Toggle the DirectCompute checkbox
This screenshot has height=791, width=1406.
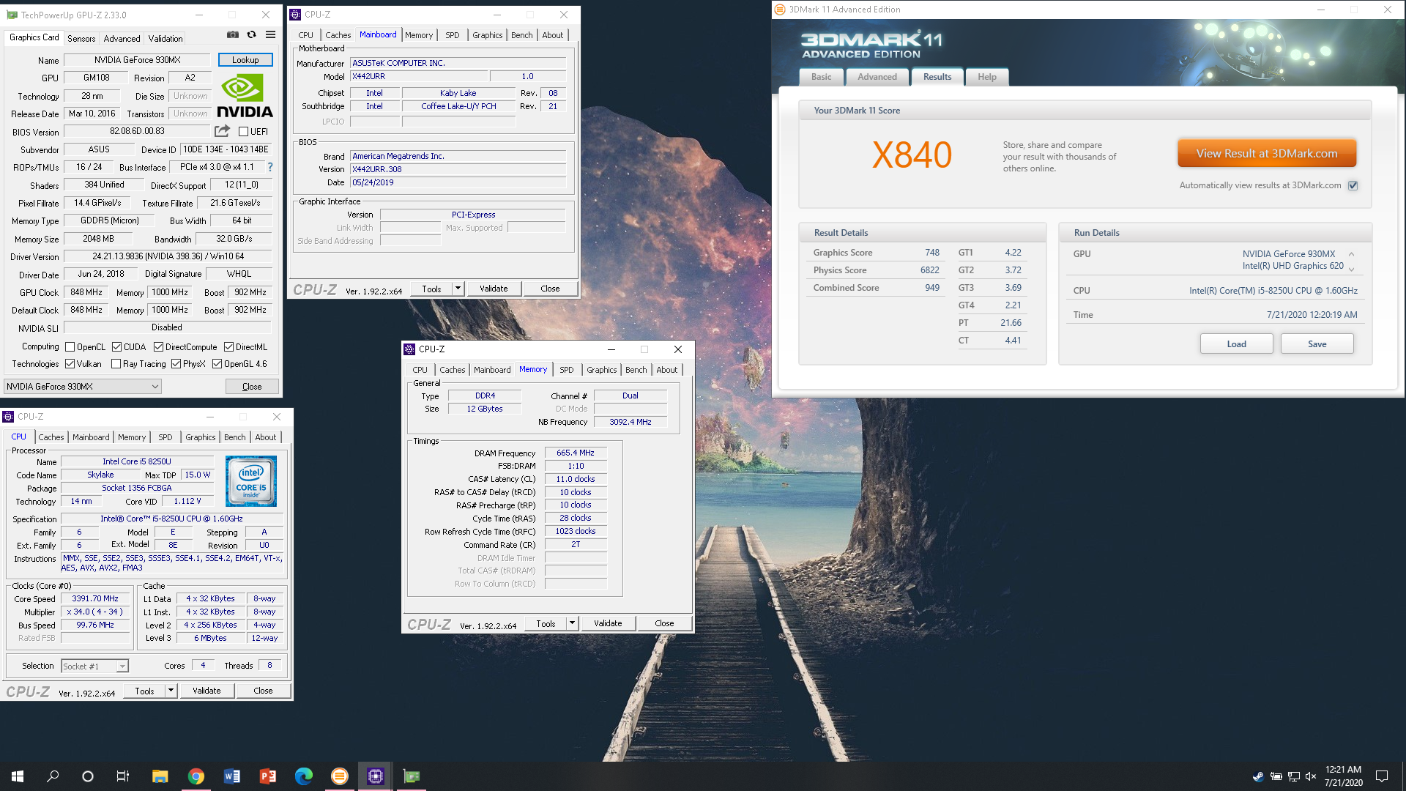pos(158,347)
